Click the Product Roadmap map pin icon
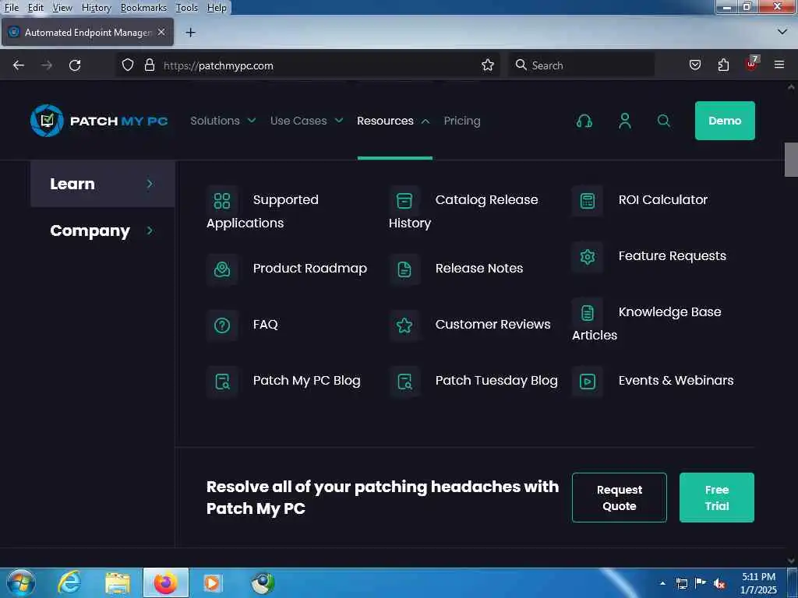The height and width of the screenshot is (598, 798). click(x=222, y=269)
